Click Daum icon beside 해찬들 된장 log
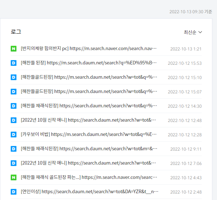Image resolution: width=217 pixels, height=200 pixels. (x=14, y=63)
